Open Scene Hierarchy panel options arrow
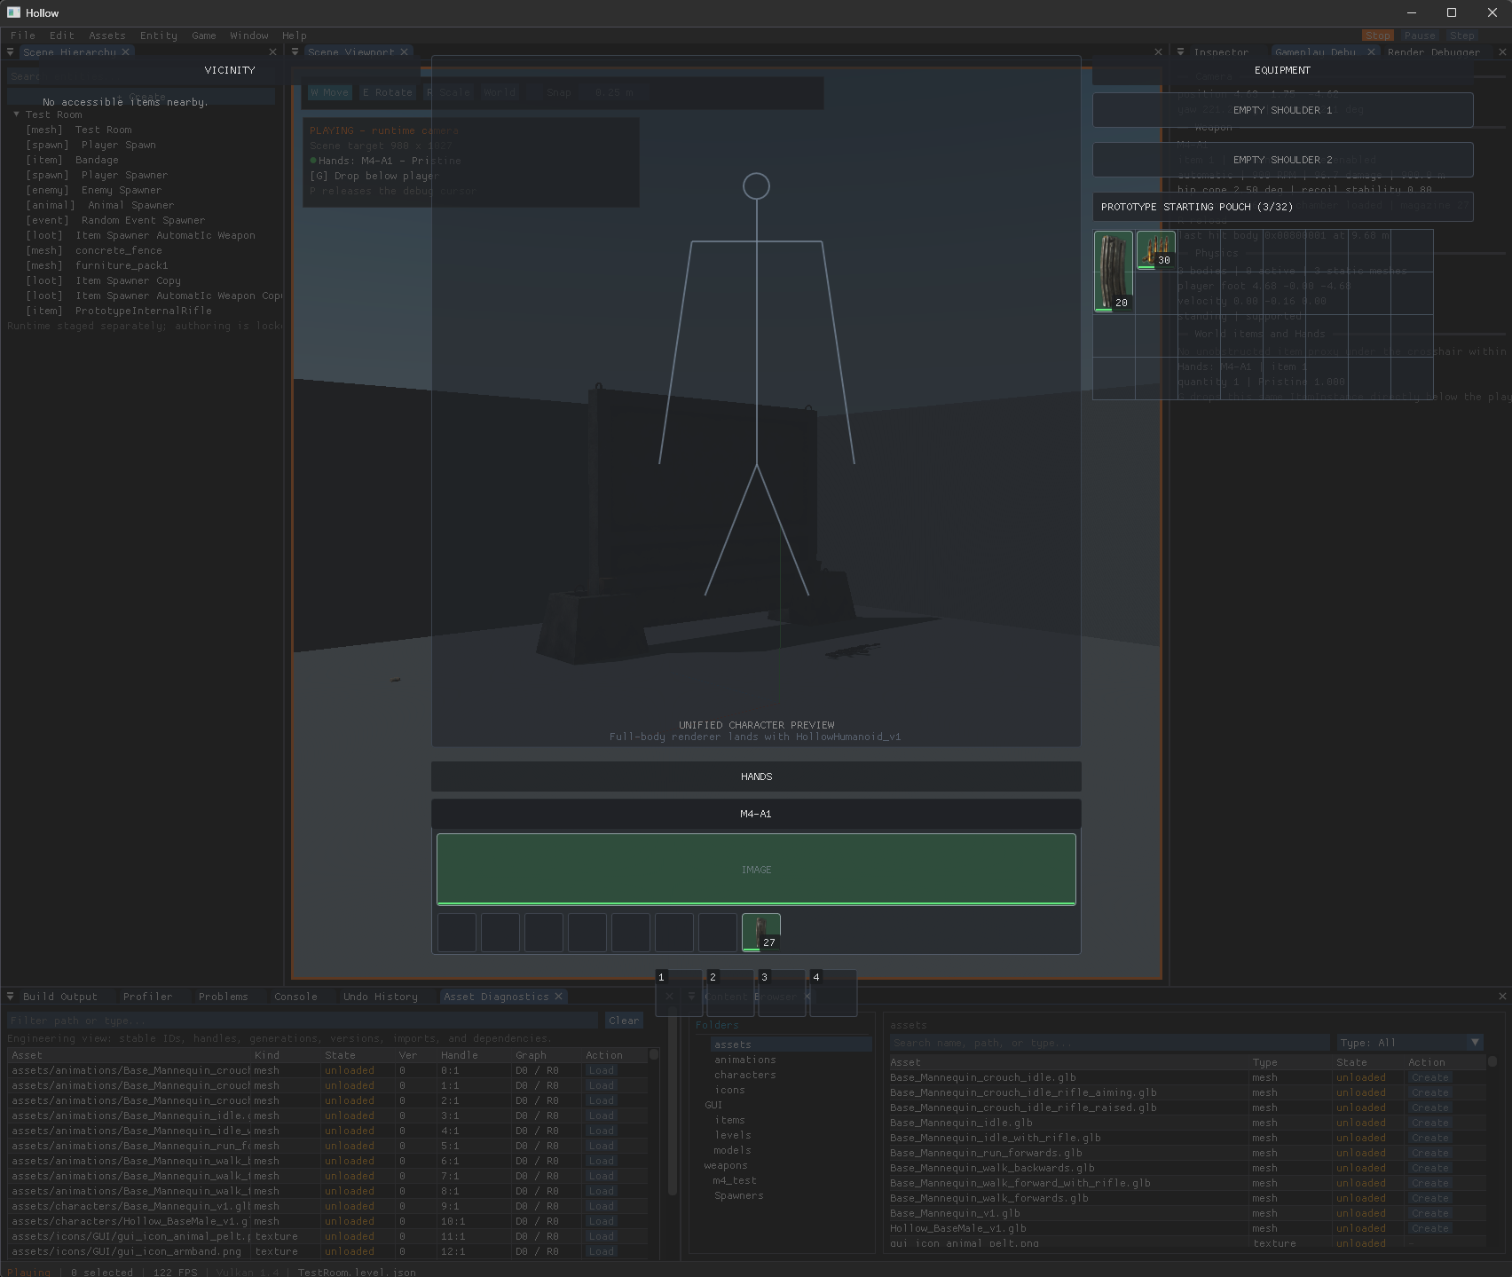Image resolution: width=1512 pixels, height=1277 pixels. 11,52
